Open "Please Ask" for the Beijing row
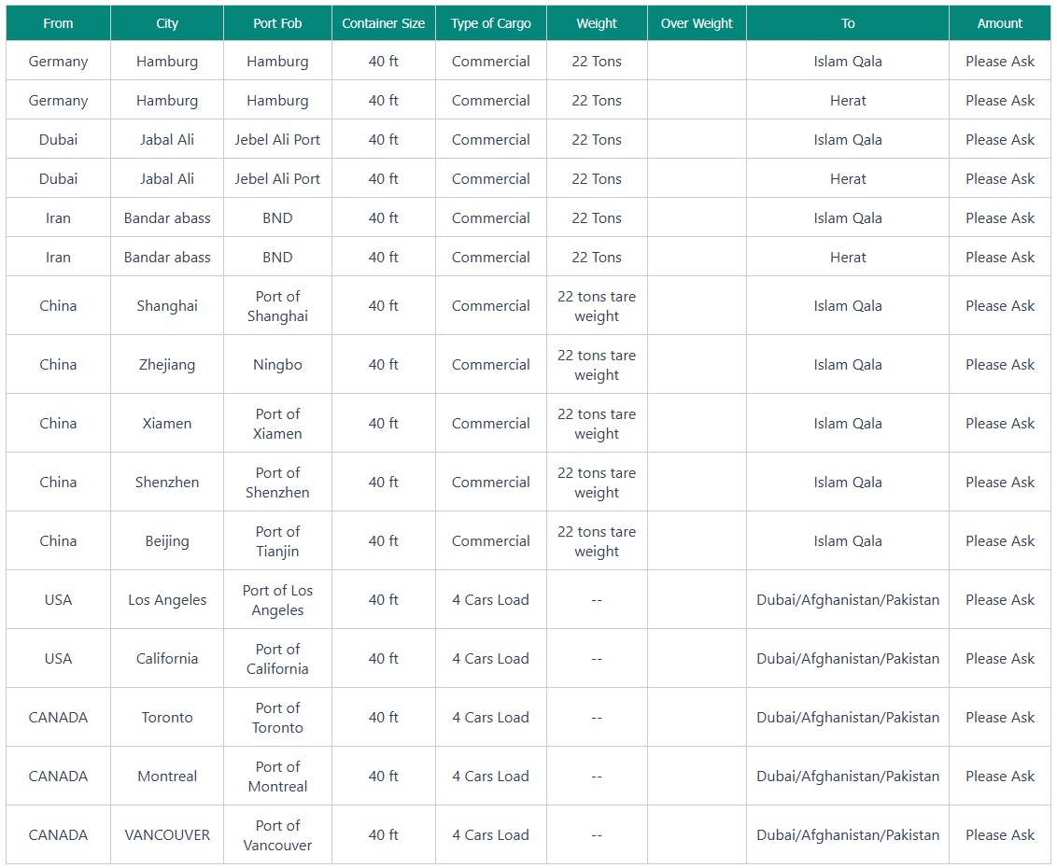 pyautogui.click(x=1000, y=541)
